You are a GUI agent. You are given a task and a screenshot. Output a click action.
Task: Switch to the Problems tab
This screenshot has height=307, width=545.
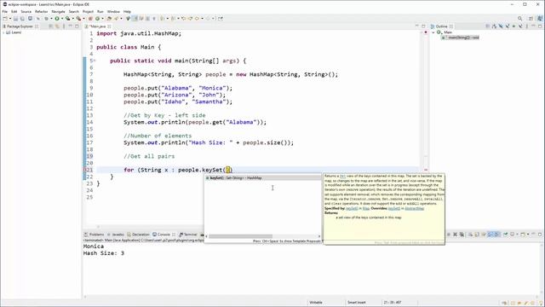(x=95, y=235)
